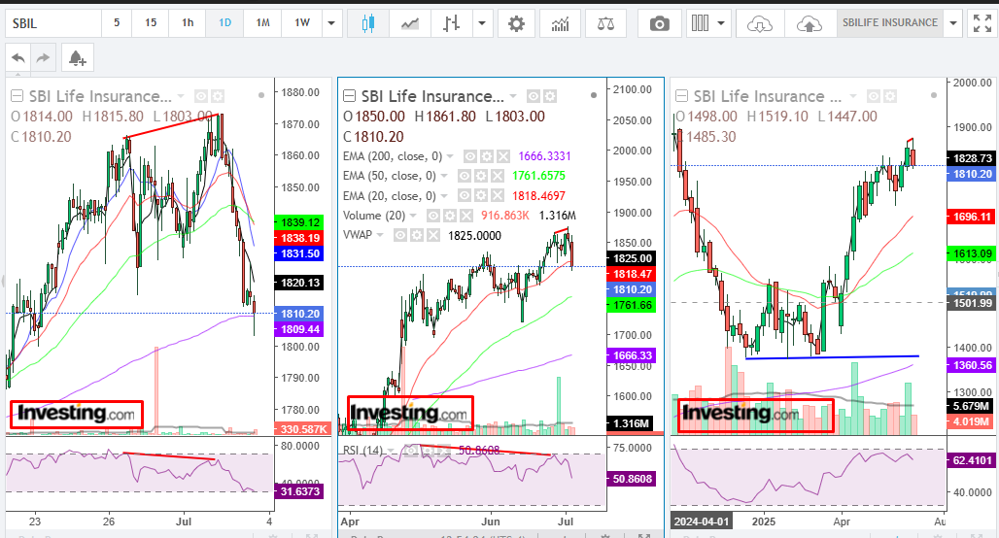Click the 1810.20 price label on left chart
The width and height of the screenshot is (999, 538).
point(300,314)
